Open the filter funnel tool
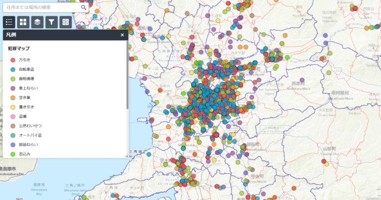 [x=52, y=22]
